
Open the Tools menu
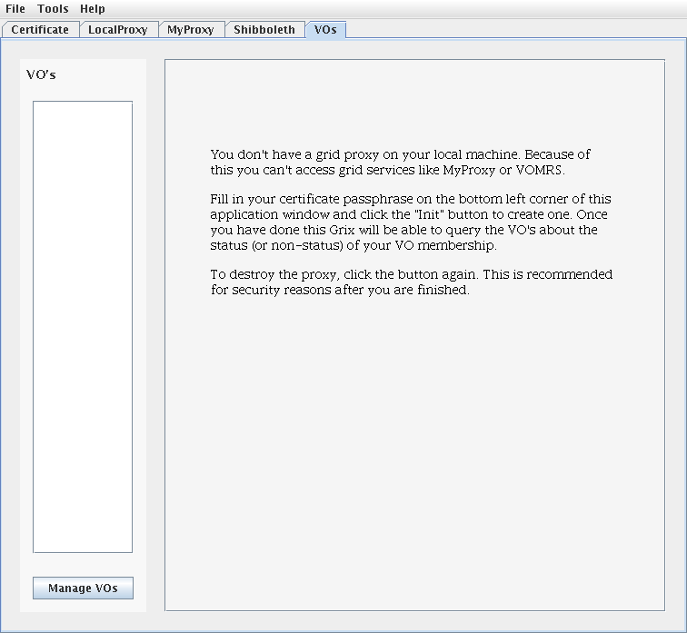click(x=53, y=9)
